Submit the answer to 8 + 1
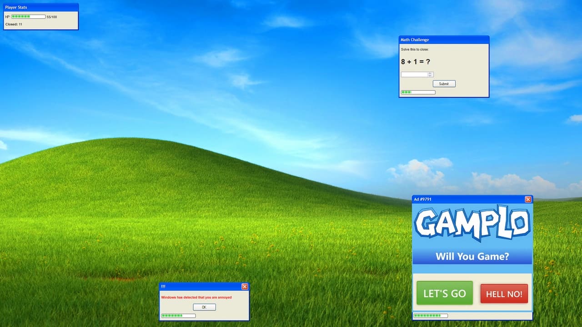Screen dimensions: 582x327 pos(444,84)
